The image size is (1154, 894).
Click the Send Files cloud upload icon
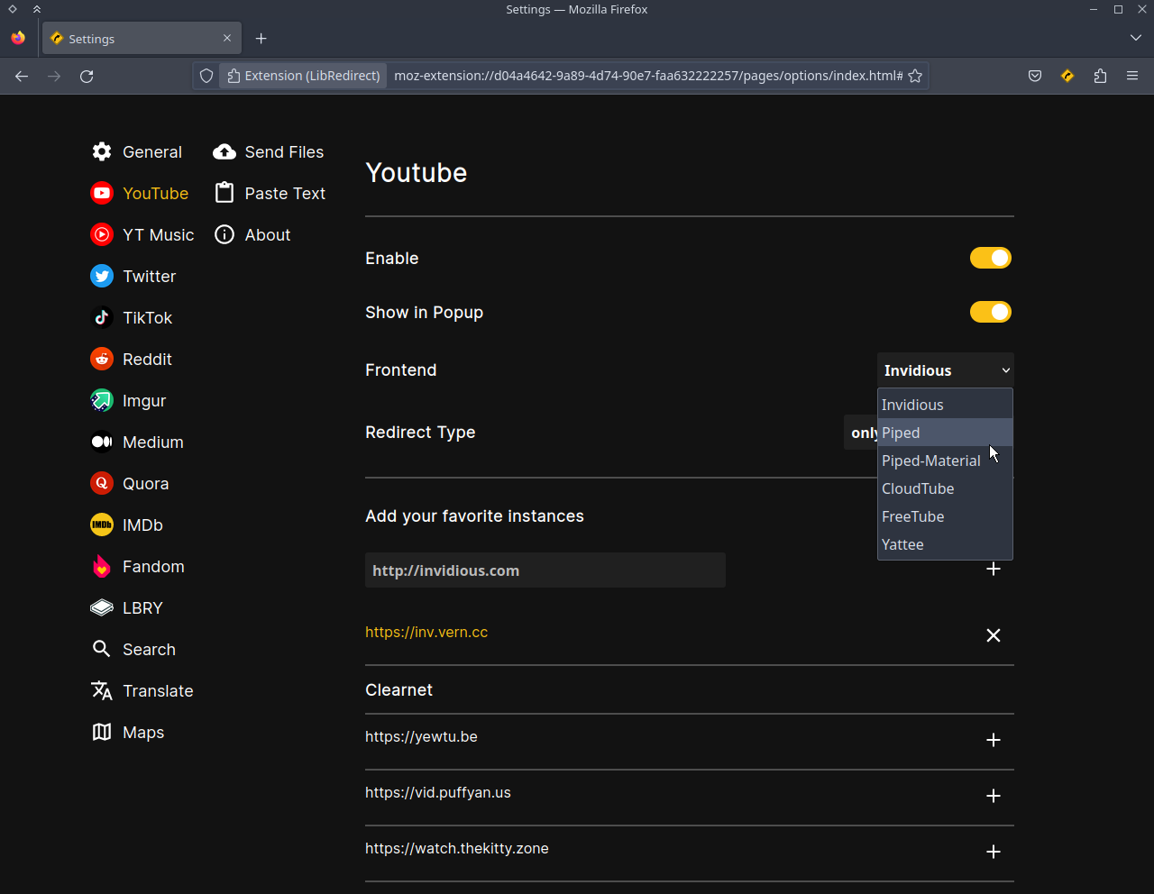click(x=224, y=151)
